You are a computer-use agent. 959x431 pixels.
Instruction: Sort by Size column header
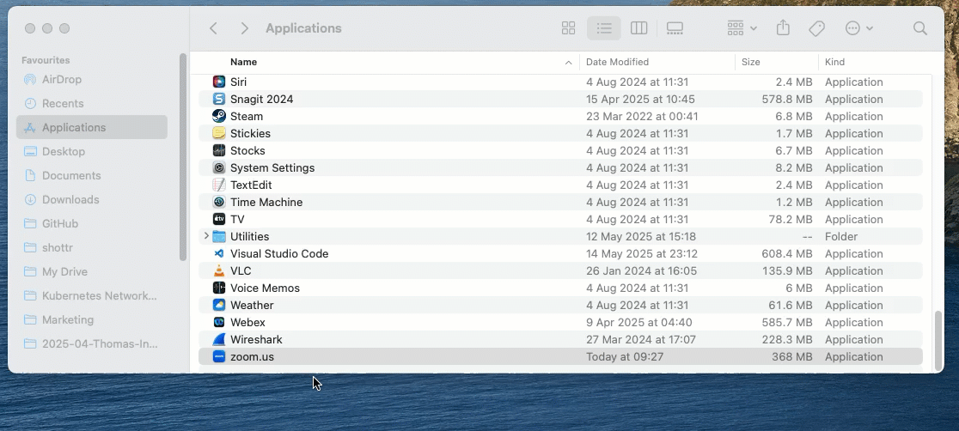[x=750, y=62]
